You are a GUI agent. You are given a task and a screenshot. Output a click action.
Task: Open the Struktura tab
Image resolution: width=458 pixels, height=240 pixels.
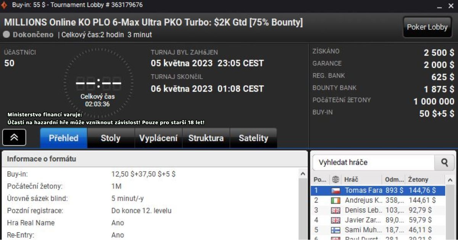click(x=206, y=138)
